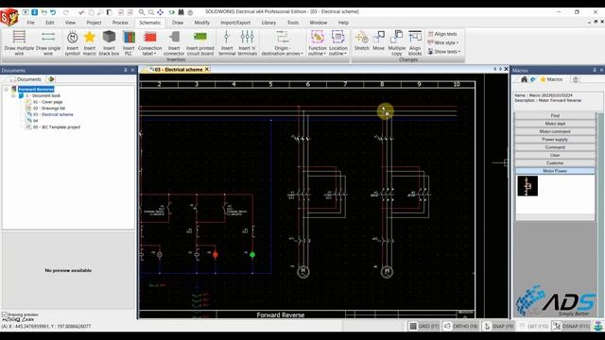This screenshot has height=340, width=605.
Task: Click the Undo icon in quick access toolbar
Action: click(53, 12)
